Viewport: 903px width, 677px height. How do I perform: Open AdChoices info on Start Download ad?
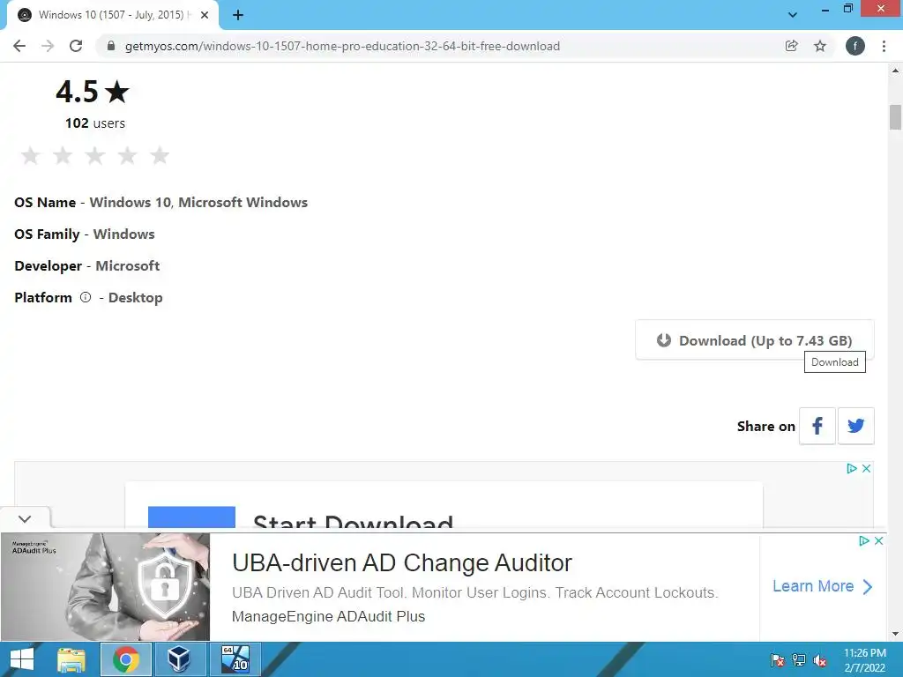[852, 469]
